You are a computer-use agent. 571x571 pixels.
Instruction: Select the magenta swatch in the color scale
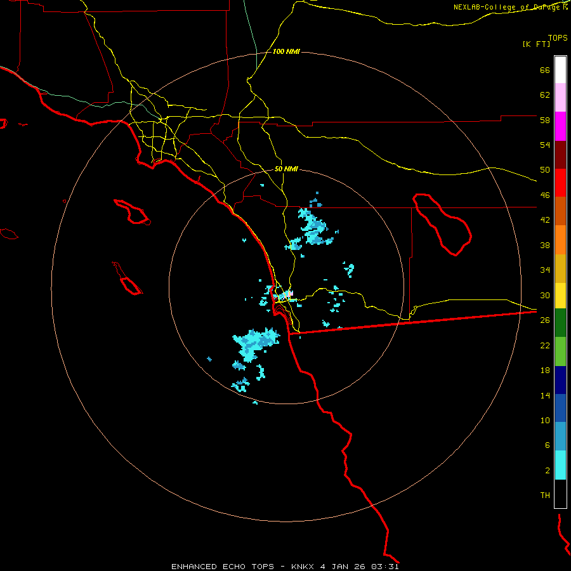coord(560,126)
